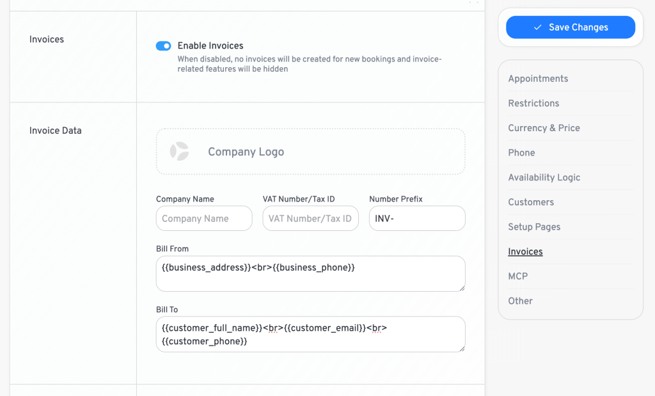Click the 'When disabled, no invoices' description text

310,64
